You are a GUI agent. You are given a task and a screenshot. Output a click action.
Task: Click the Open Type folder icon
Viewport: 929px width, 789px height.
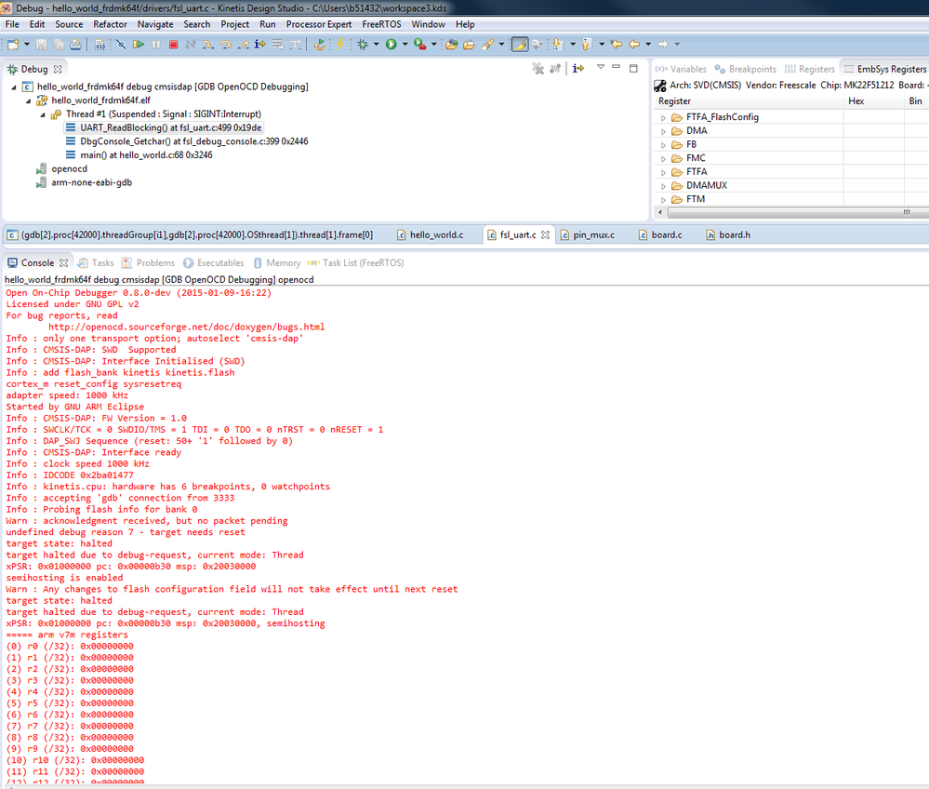451,45
